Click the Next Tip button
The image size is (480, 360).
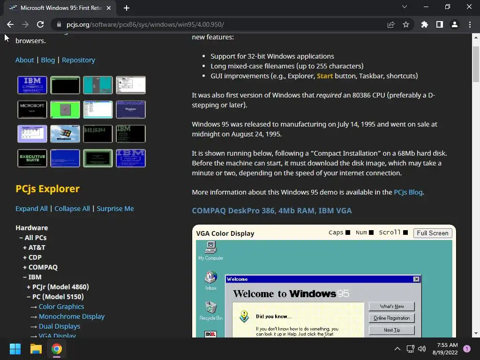click(392, 330)
